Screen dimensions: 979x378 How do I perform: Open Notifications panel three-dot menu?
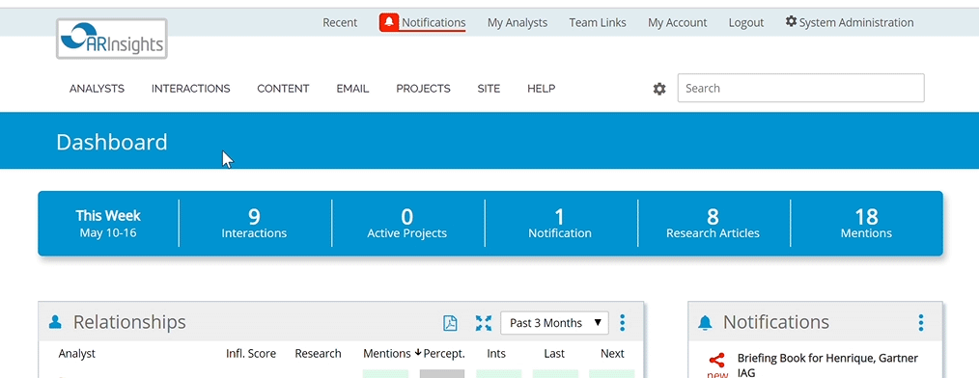[x=921, y=322]
